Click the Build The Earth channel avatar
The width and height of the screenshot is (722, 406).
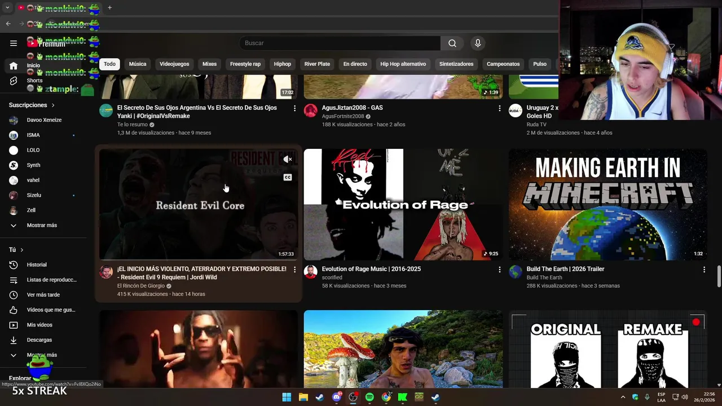[516, 272]
